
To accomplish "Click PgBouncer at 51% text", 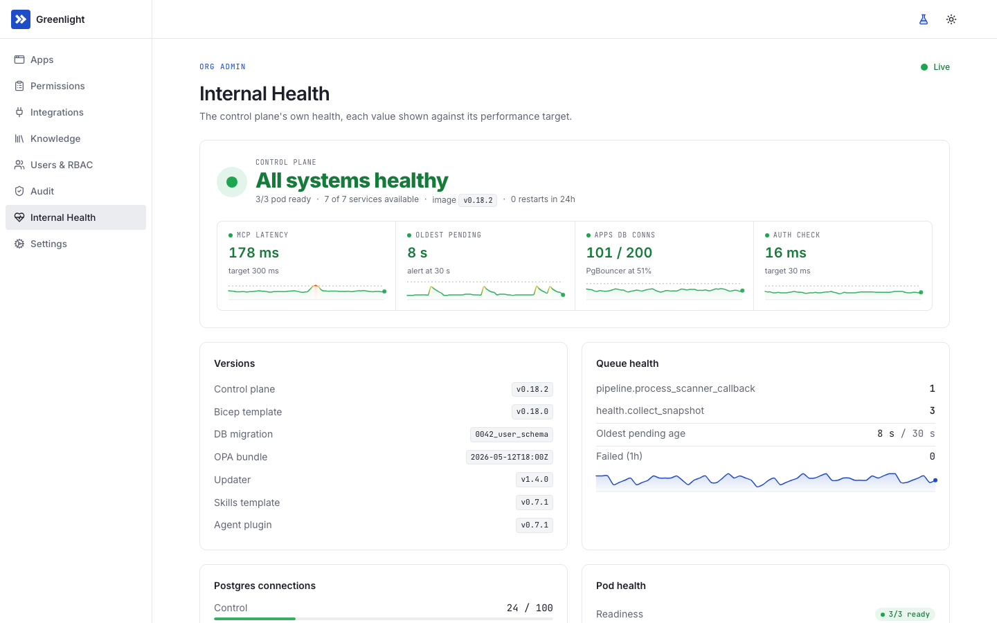I will pos(618,271).
